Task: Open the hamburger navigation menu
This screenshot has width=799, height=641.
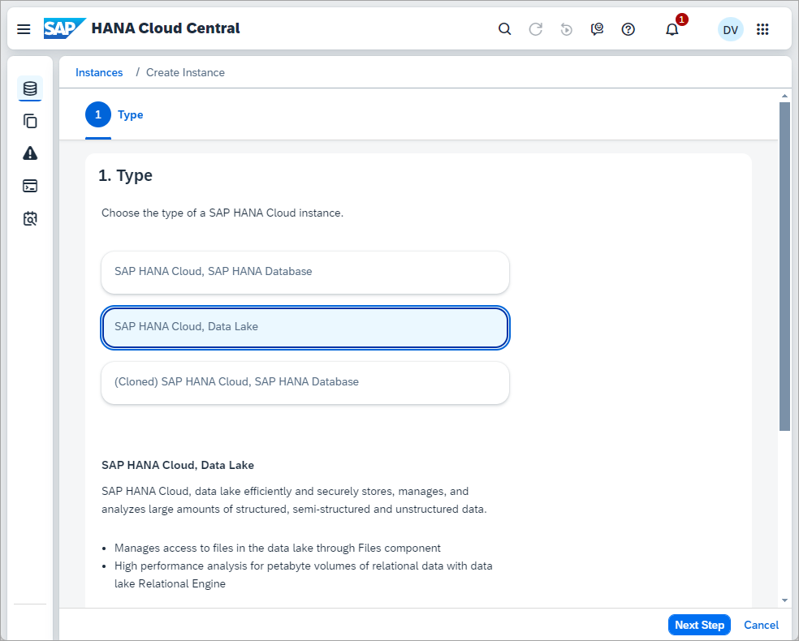Action: 24,29
